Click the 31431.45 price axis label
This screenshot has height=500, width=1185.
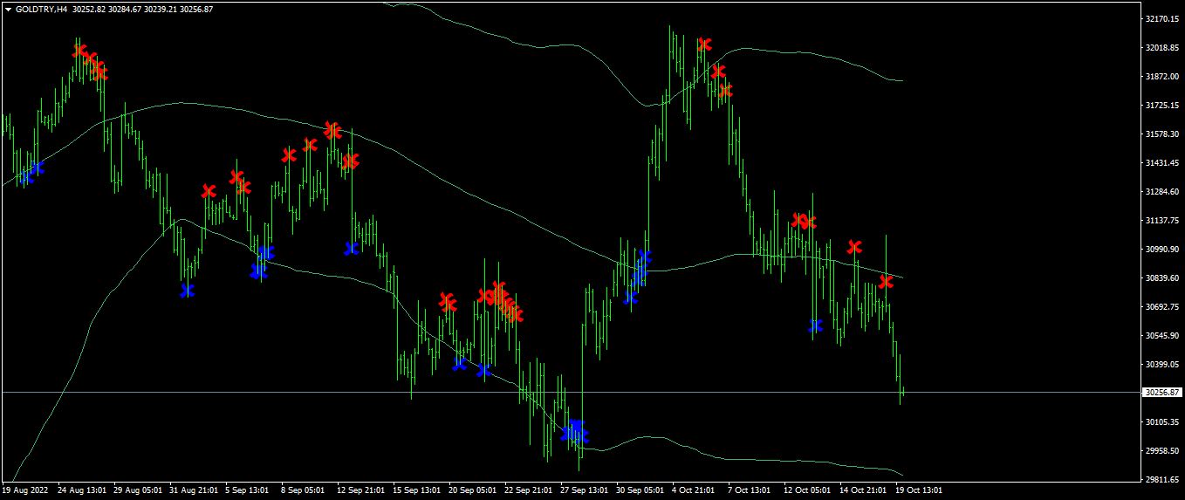(x=1161, y=162)
